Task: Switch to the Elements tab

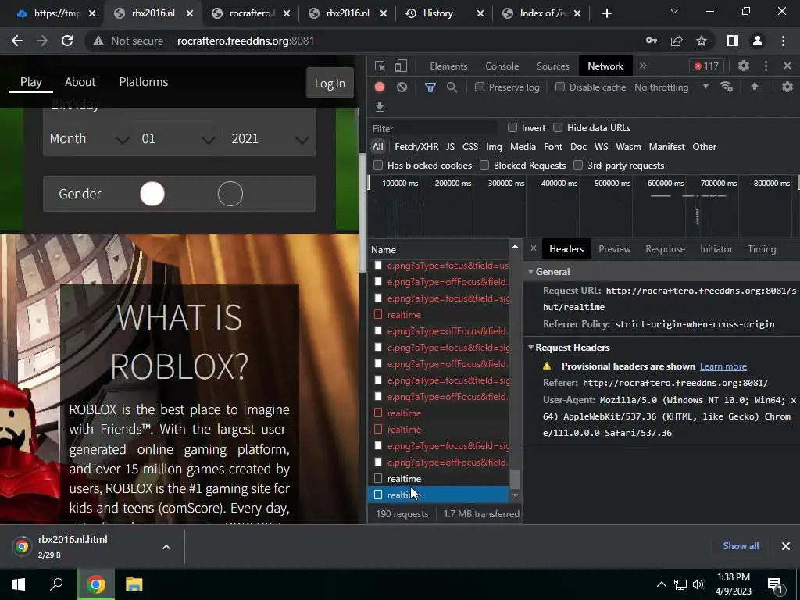Action: [448, 66]
